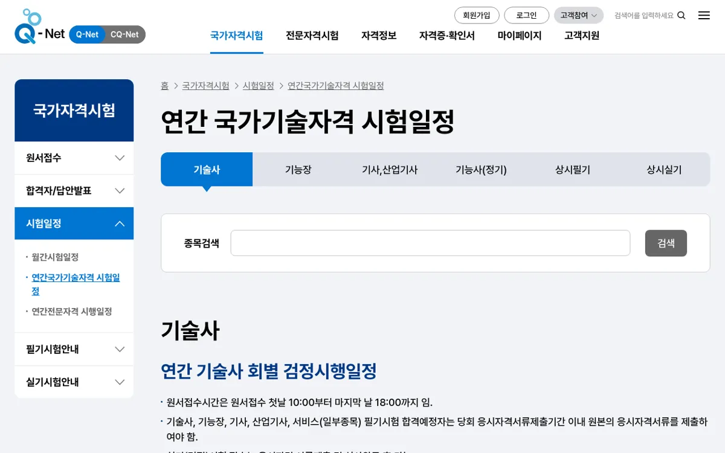Select the 상시실기 tab

[664, 170]
